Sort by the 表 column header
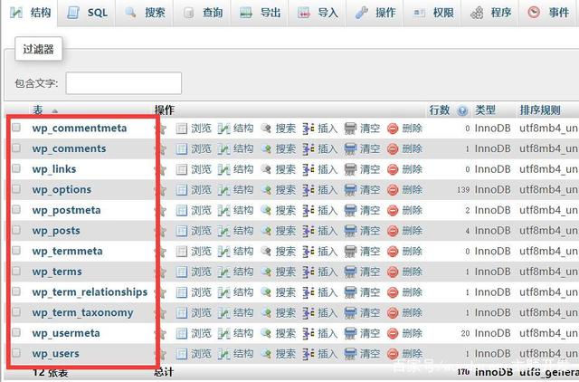The width and height of the screenshot is (579, 382). [38, 110]
